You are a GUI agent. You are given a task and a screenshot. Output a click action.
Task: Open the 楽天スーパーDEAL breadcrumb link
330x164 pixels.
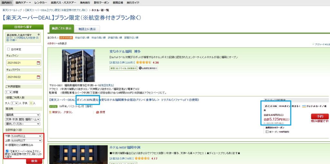pyautogui.click(x=57, y=10)
